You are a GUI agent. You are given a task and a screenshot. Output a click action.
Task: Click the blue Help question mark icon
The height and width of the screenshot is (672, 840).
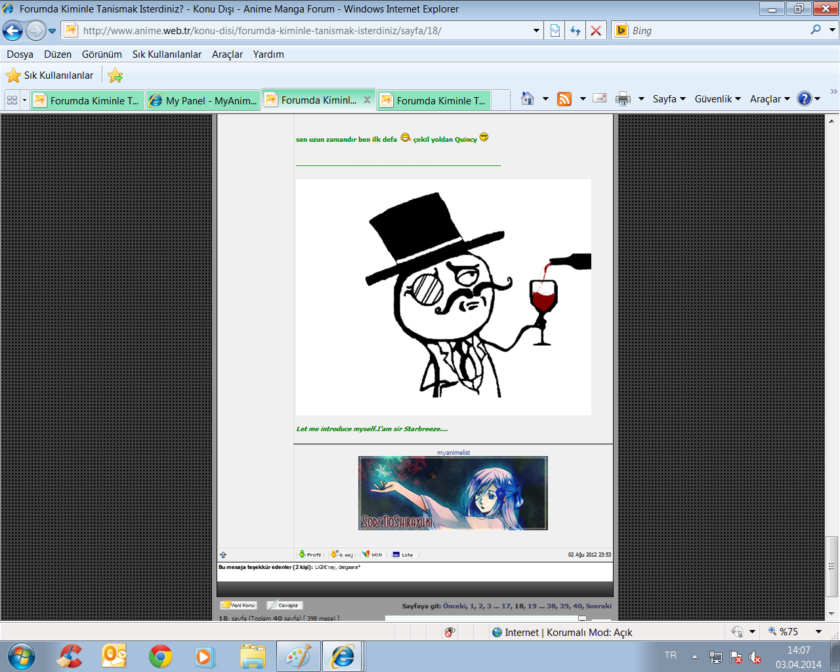805,98
